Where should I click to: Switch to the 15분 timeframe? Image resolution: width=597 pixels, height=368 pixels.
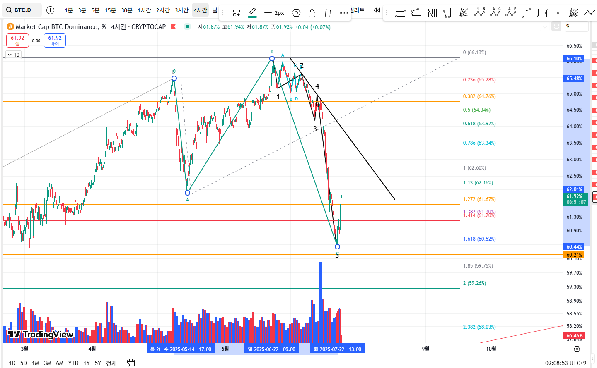click(x=110, y=10)
